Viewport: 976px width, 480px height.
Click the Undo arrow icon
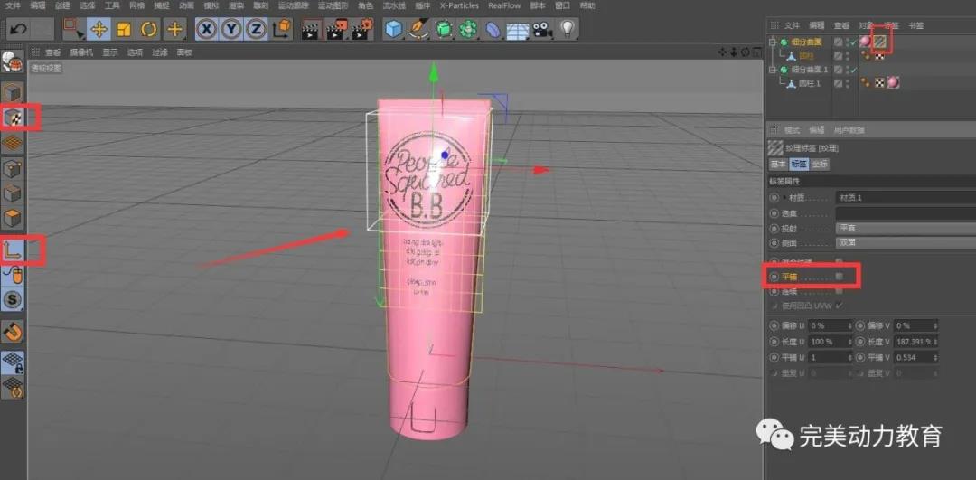point(17,29)
